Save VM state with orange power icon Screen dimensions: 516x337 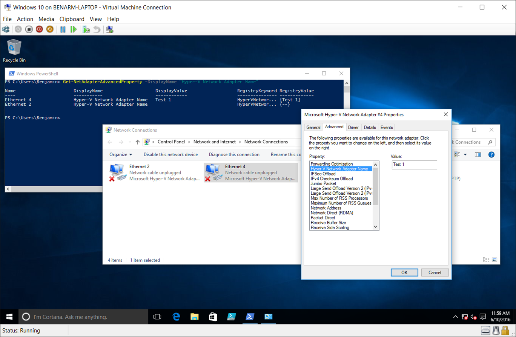50,29
